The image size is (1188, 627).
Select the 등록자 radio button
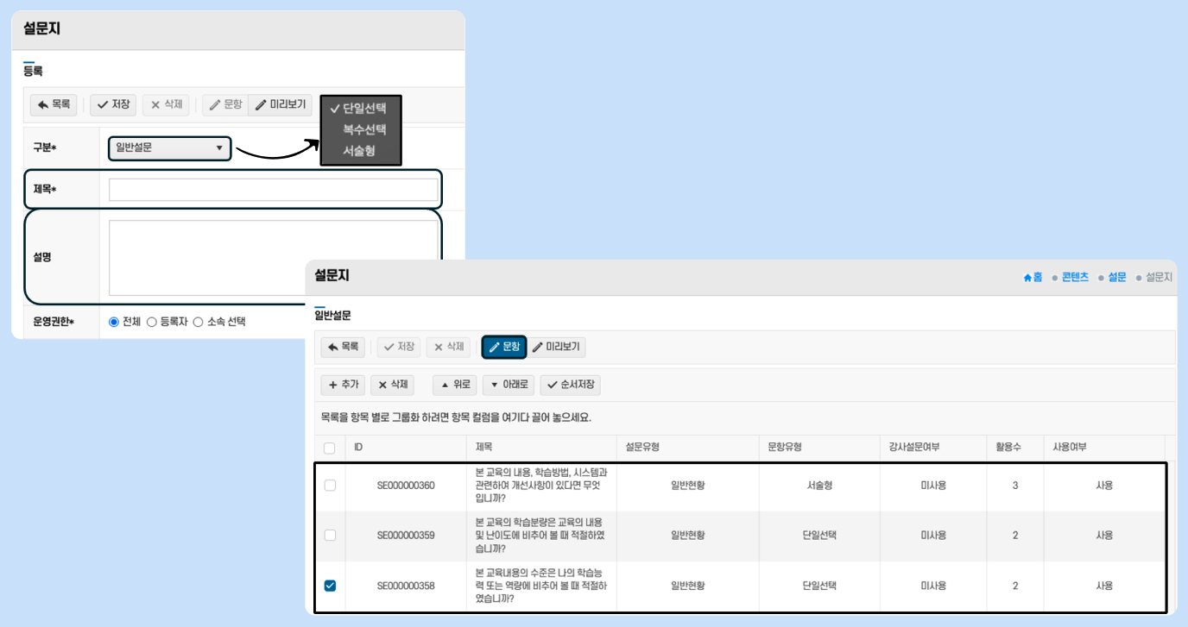[x=152, y=322]
